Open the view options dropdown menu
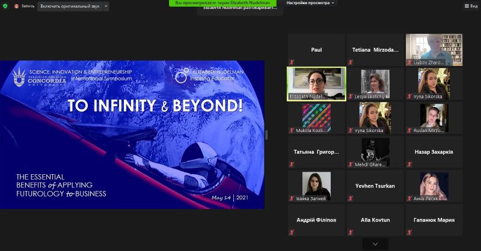Image resolution: width=481 pixels, height=251 pixels. 310,3
